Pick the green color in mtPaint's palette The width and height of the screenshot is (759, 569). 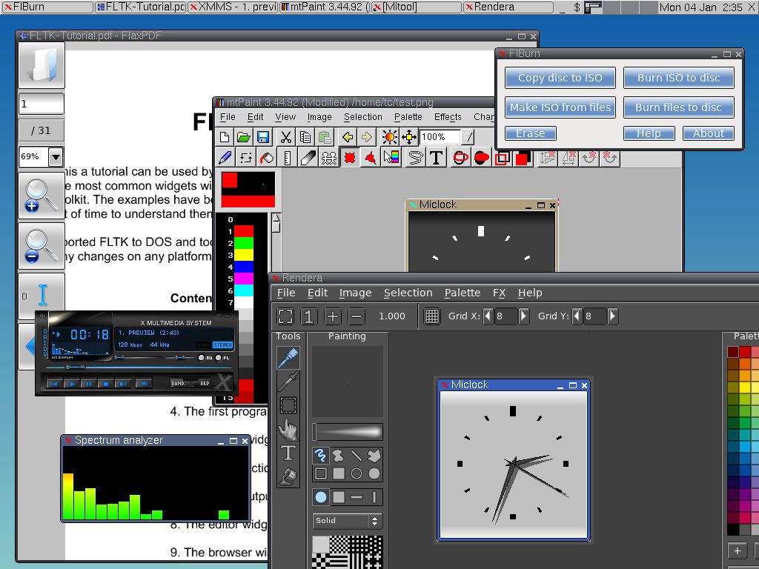[x=244, y=243]
